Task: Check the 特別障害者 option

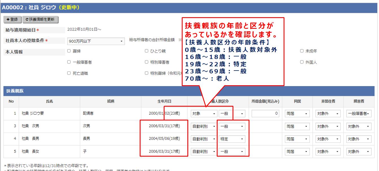Action: (x=146, y=62)
